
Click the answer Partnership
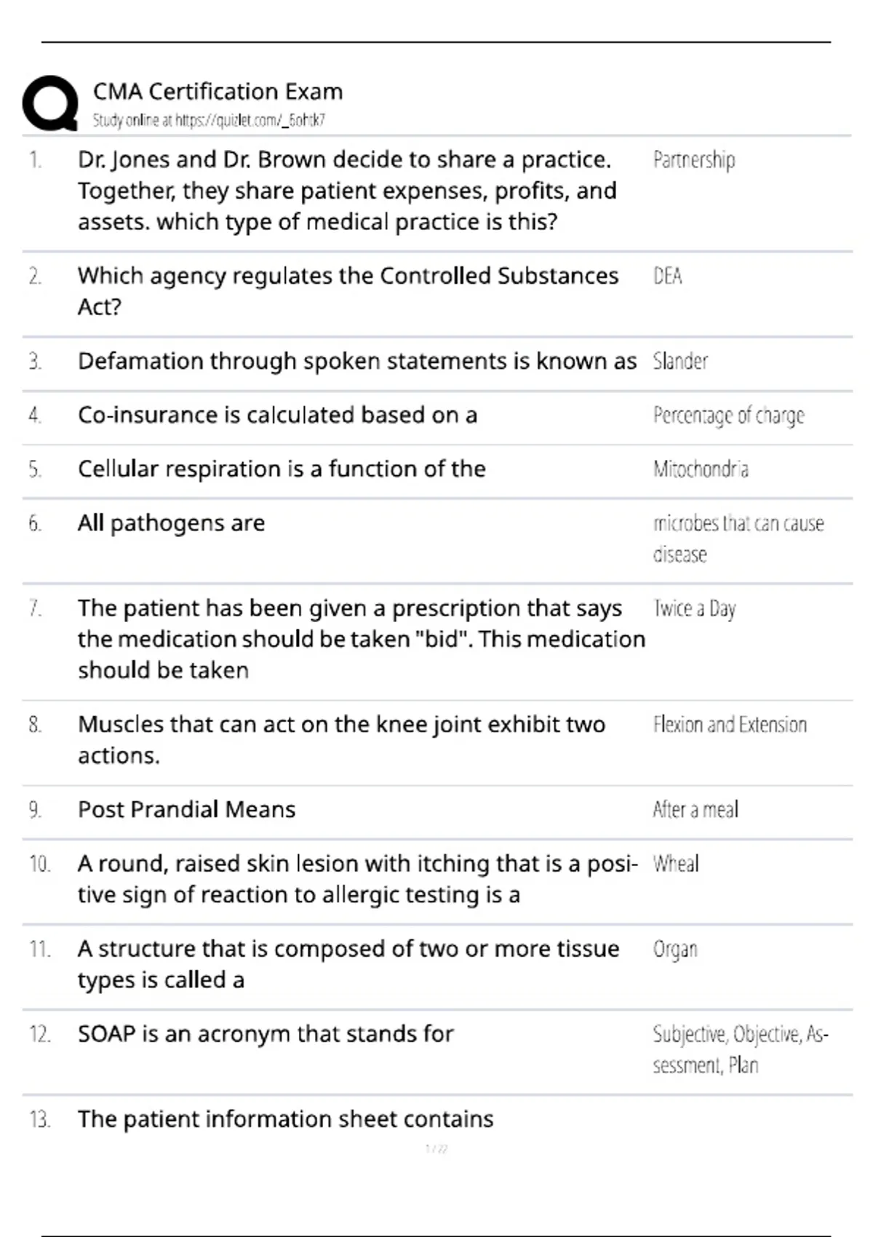tap(694, 159)
